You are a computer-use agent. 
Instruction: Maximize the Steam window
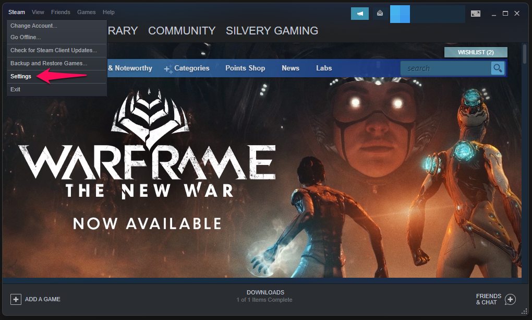tap(505, 14)
